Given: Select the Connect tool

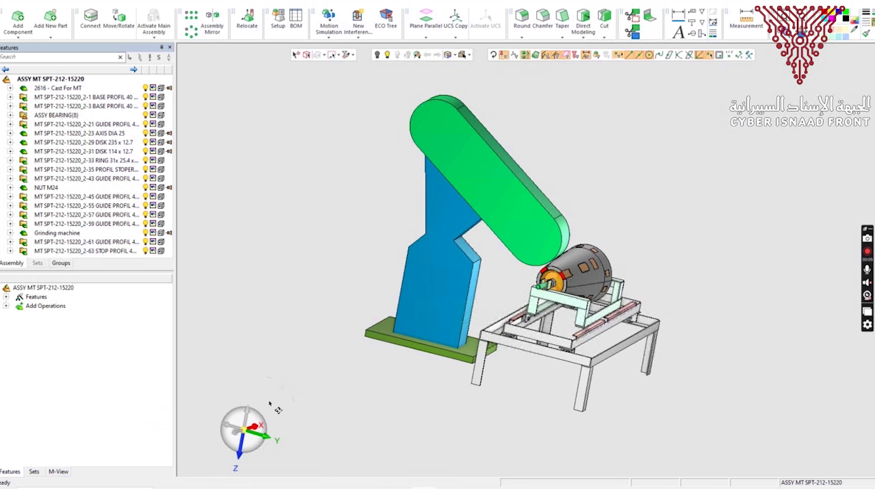Looking at the screenshot, I should pos(90,16).
